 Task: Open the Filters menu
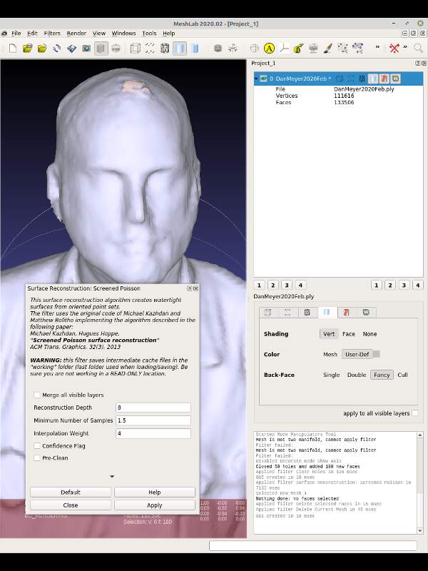pos(52,33)
